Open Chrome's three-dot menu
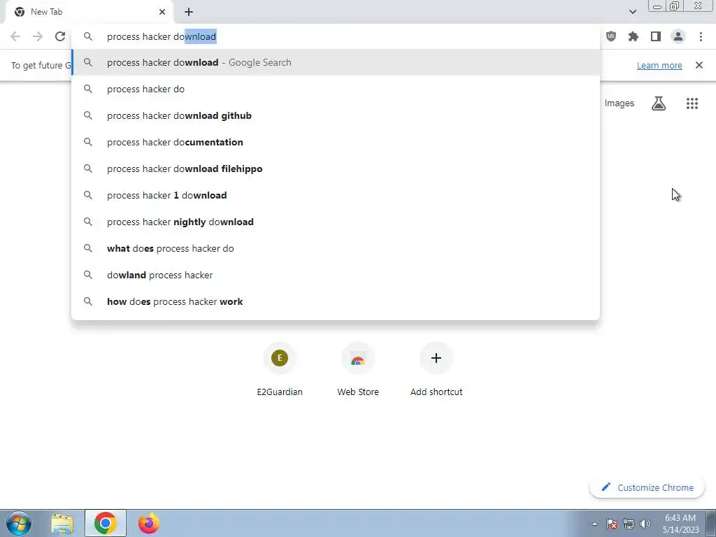This screenshot has width=716, height=537. click(701, 36)
